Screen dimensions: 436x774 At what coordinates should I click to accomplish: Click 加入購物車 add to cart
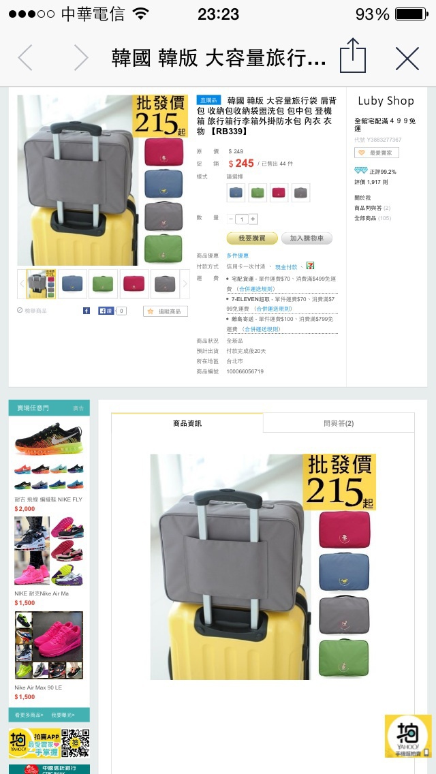coord(307,238)
